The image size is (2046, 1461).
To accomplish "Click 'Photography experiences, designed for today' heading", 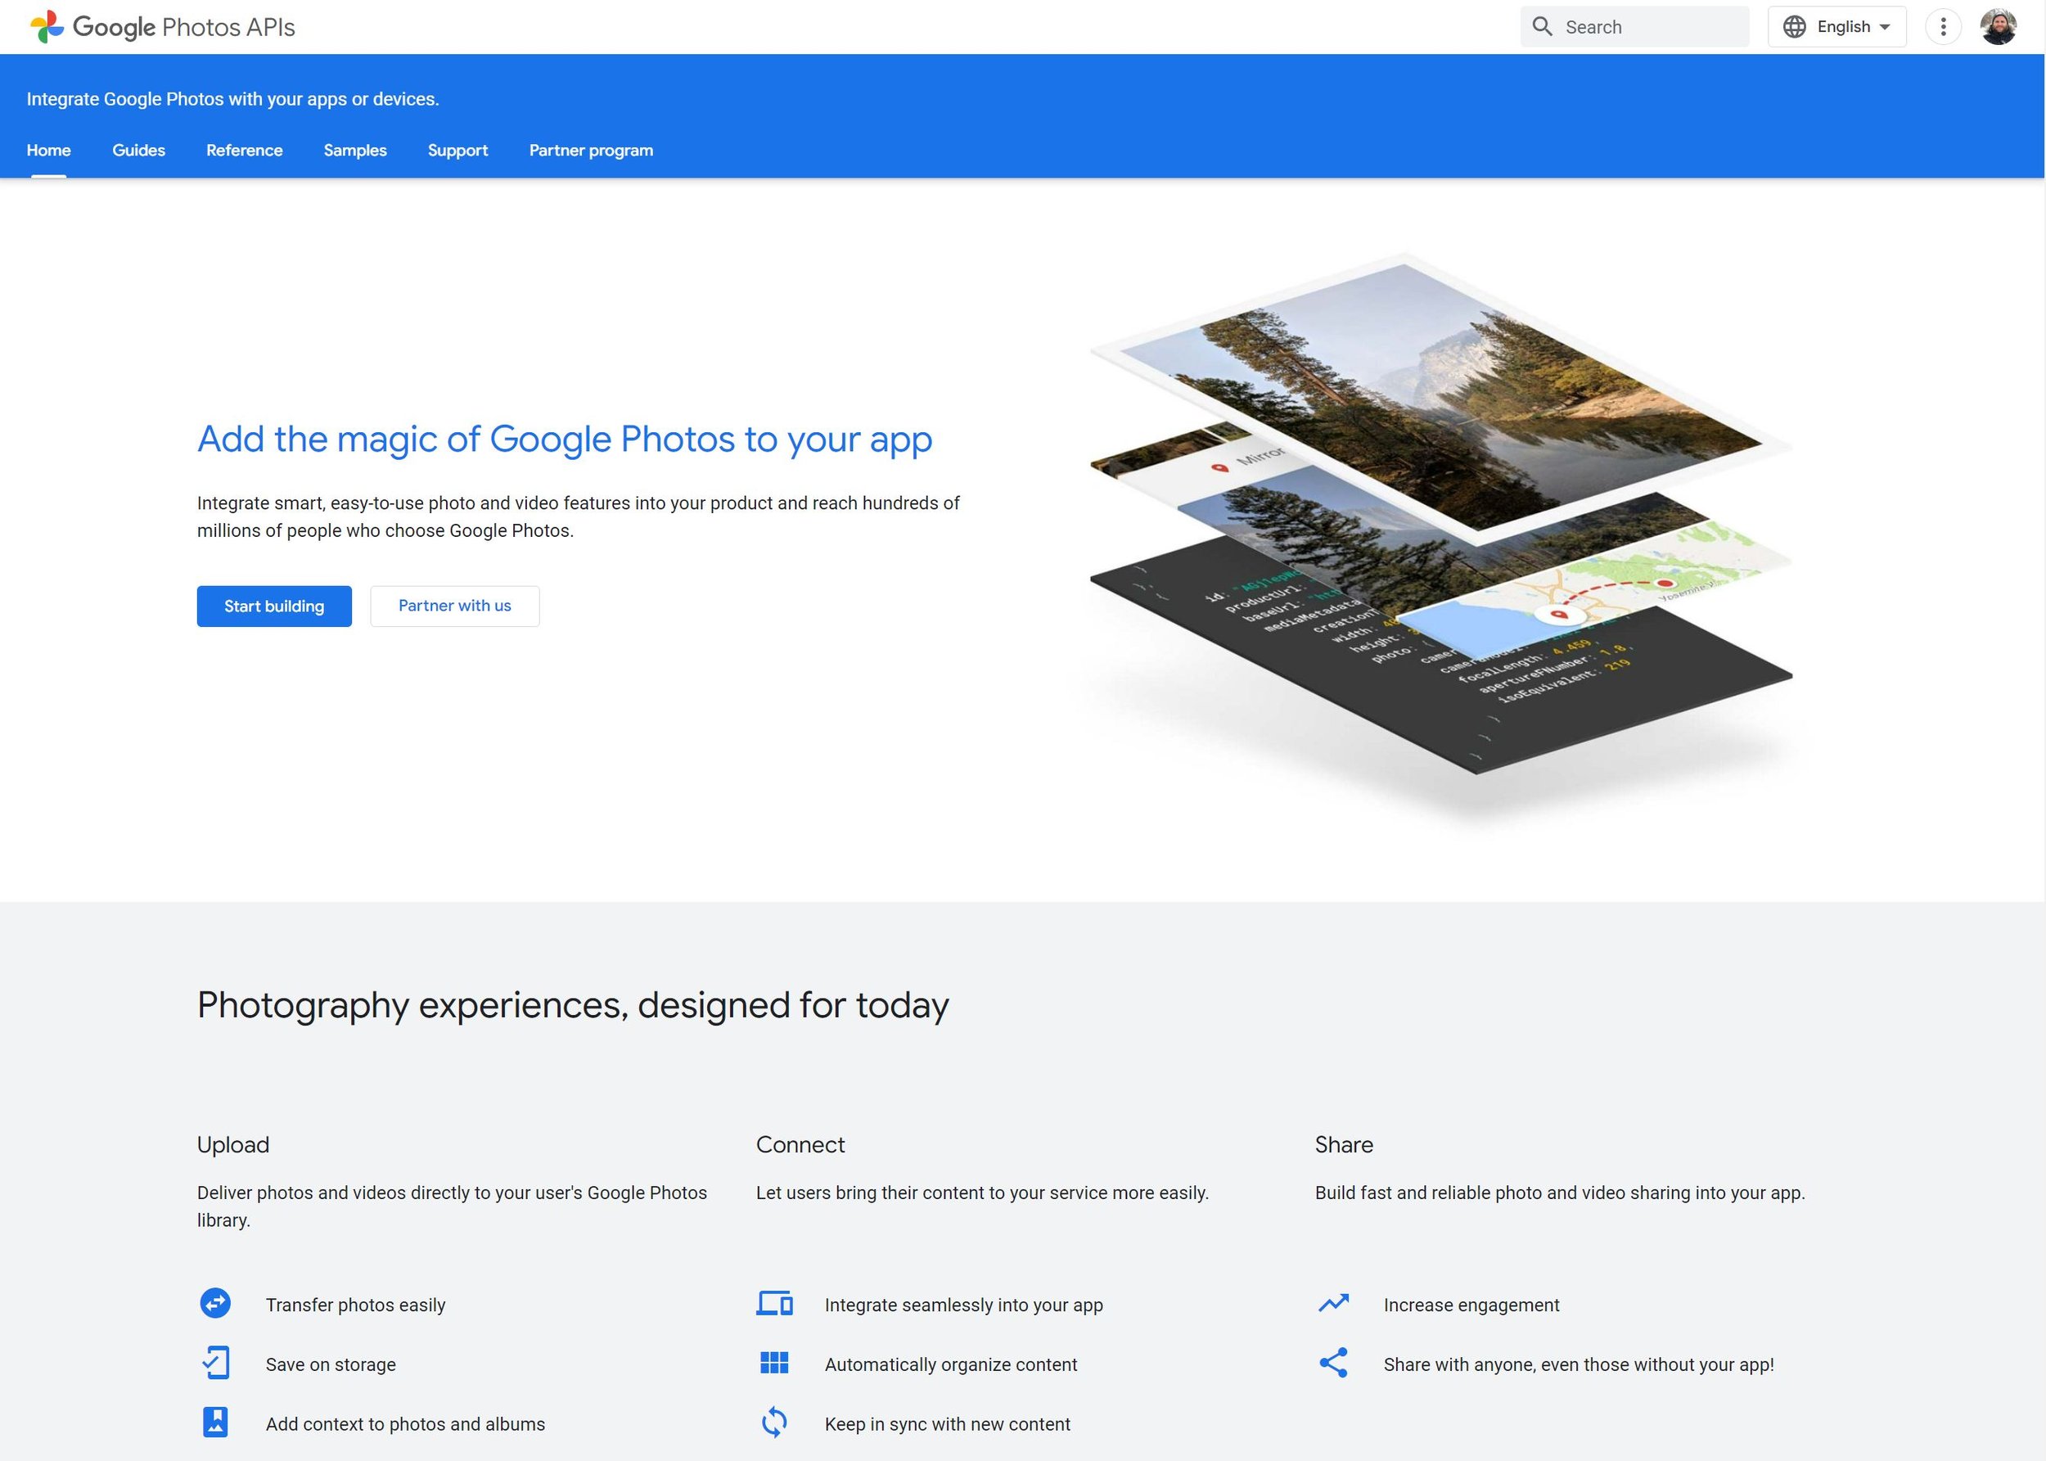I will click(573, 1005).
